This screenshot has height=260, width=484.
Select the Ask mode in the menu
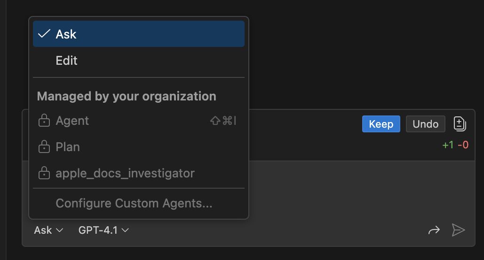pyautogui.click(x=66, y=34)
